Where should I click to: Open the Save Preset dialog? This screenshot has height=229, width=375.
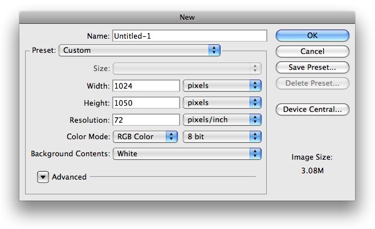[312, 67]
